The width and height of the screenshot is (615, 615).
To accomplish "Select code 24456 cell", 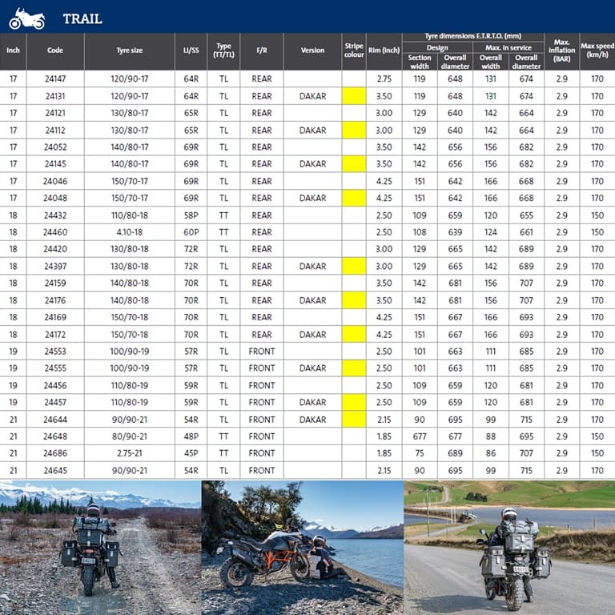I will (x=55, y=385).
